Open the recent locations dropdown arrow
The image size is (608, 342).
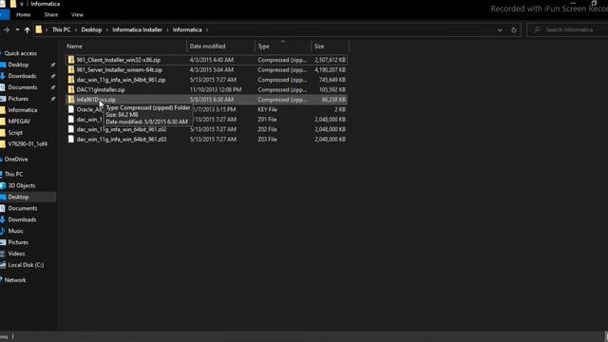pyautogui.click(x=17, y=29)
